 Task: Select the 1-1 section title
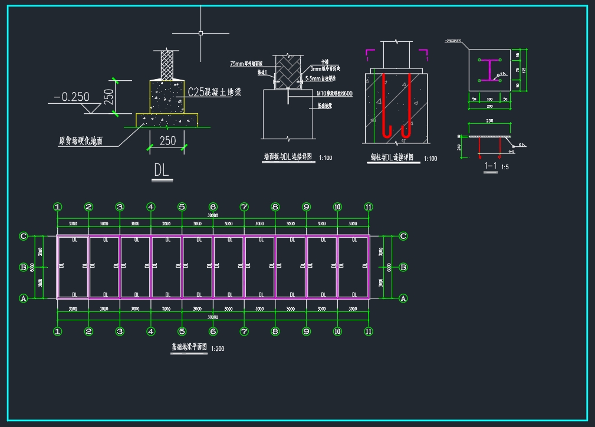tap(490, 166)
